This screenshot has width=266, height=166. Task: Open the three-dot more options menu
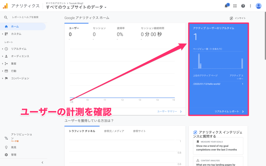coord(250,6)
